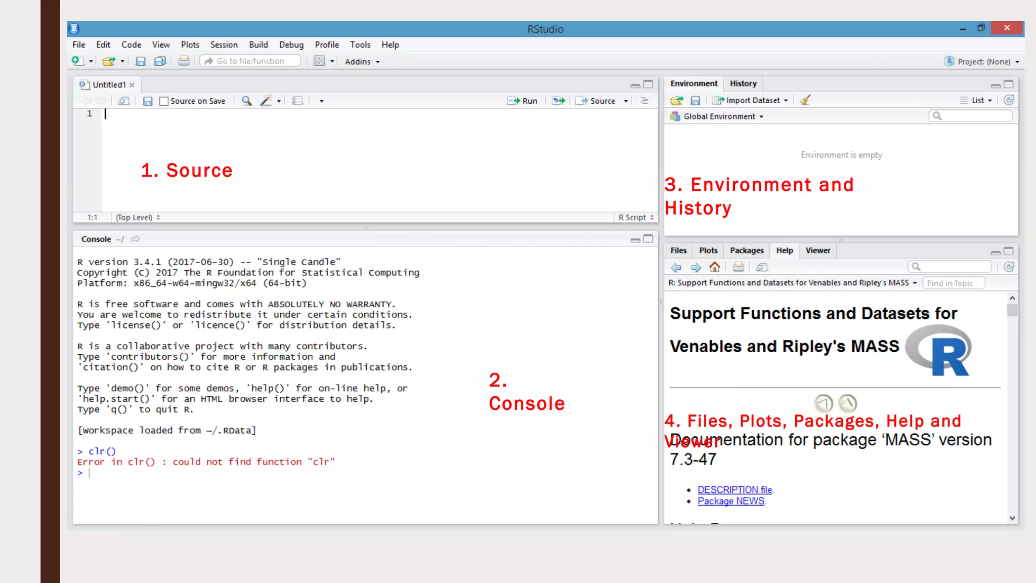This screenshot has width=1036, height=583.
Task: Show Help topic in new window
Action: coord(762,267)
